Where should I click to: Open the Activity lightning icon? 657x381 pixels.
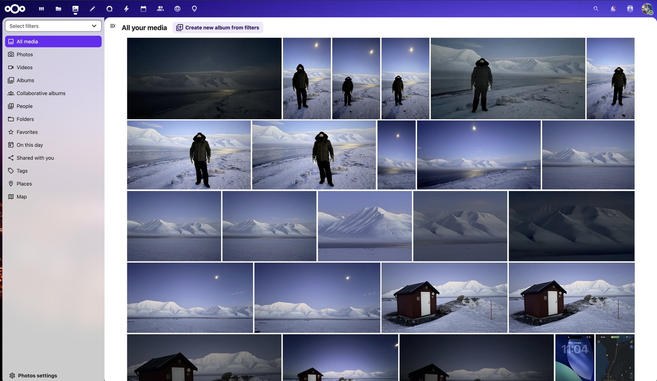pyautogui.click(x=126, y=9)
